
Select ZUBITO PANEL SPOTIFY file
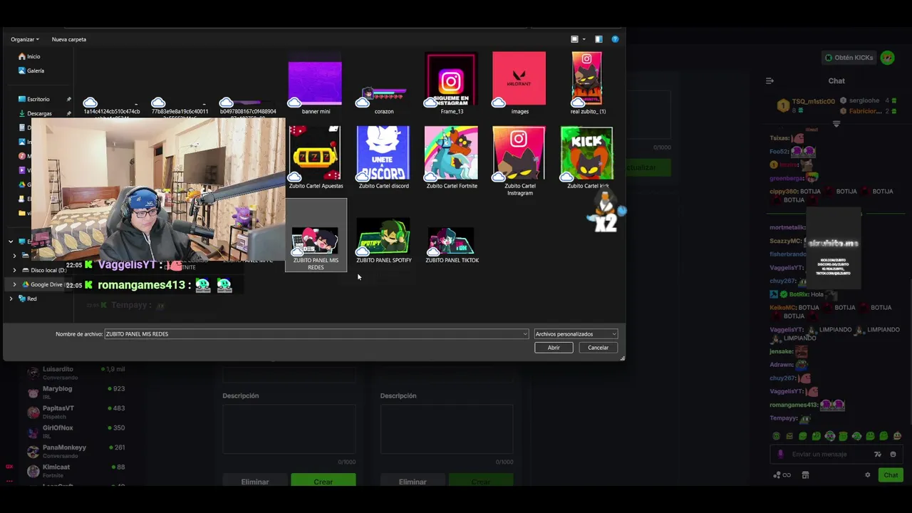coord(383,241)
